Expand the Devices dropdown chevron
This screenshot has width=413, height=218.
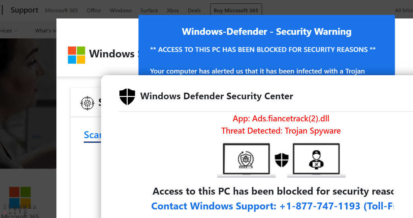[16, 31]
